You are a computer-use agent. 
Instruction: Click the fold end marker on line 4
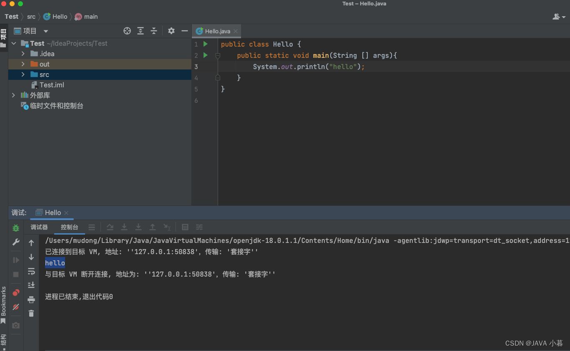tap(218, 77)
